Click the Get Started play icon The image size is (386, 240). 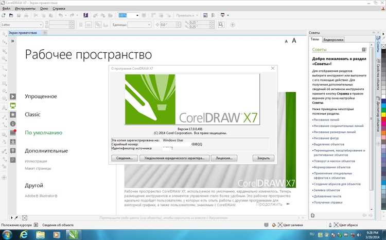13,97
